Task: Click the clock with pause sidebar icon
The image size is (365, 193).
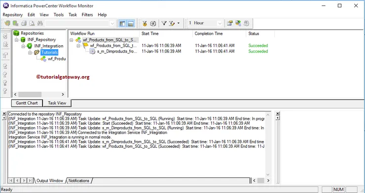Action: pos(5,75)
